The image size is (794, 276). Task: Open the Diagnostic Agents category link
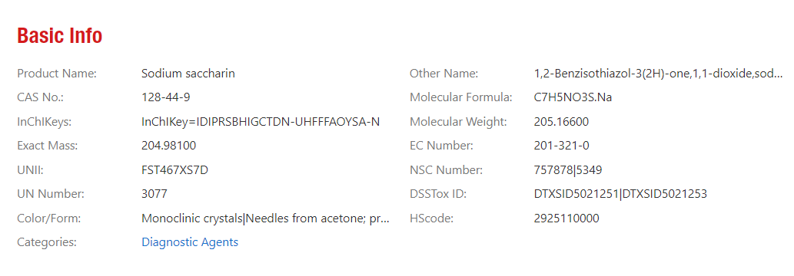[x=190, y=242]
